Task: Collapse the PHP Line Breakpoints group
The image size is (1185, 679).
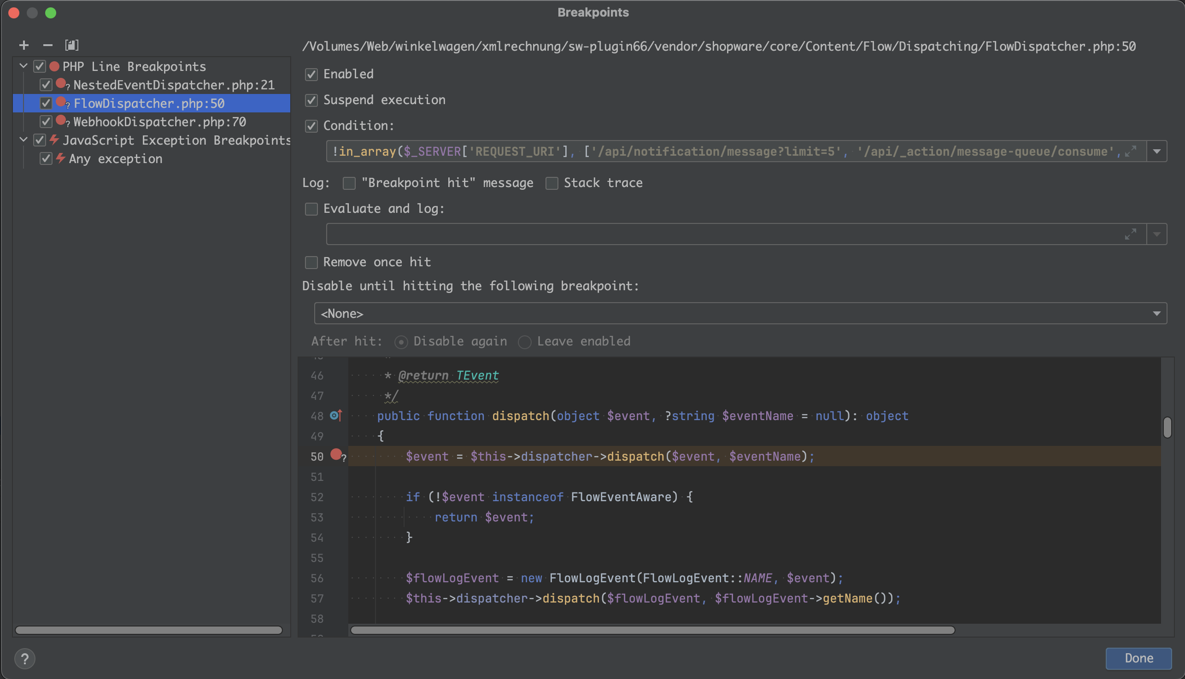Action: coord(23,66)
